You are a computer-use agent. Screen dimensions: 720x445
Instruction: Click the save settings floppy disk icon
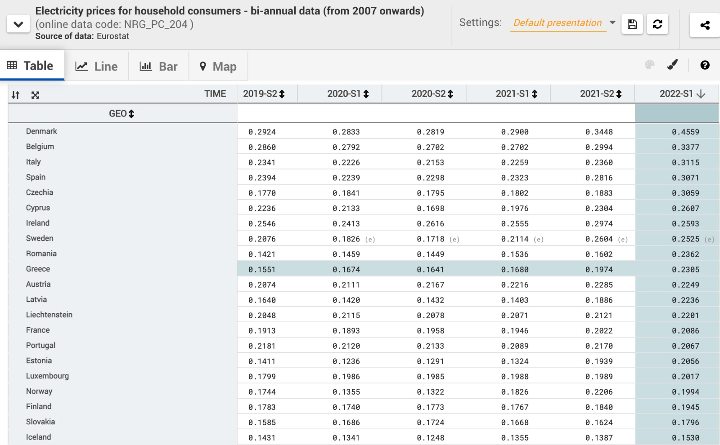pyautogui.click(x=632, y=24)
